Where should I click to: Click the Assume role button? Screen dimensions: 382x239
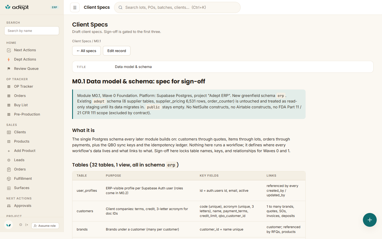[x=45, y=226]
